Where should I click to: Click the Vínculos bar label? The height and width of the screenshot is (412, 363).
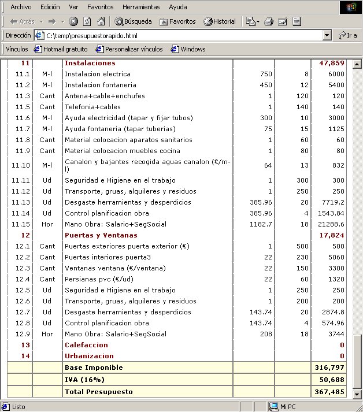[x=17, y=49]
